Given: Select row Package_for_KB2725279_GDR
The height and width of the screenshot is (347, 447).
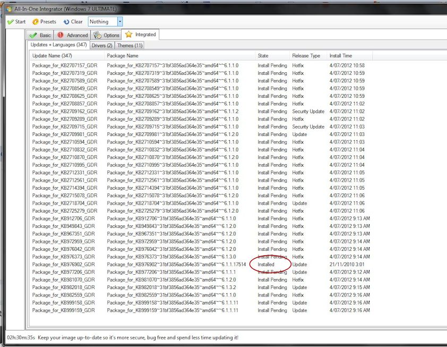Looking at the screenshot, I should coord(201,211).
